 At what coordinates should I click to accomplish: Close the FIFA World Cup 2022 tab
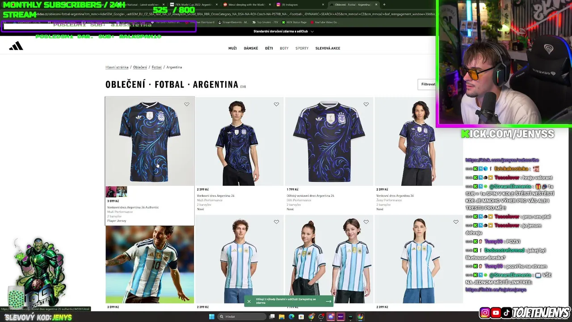tap(217, 4)
